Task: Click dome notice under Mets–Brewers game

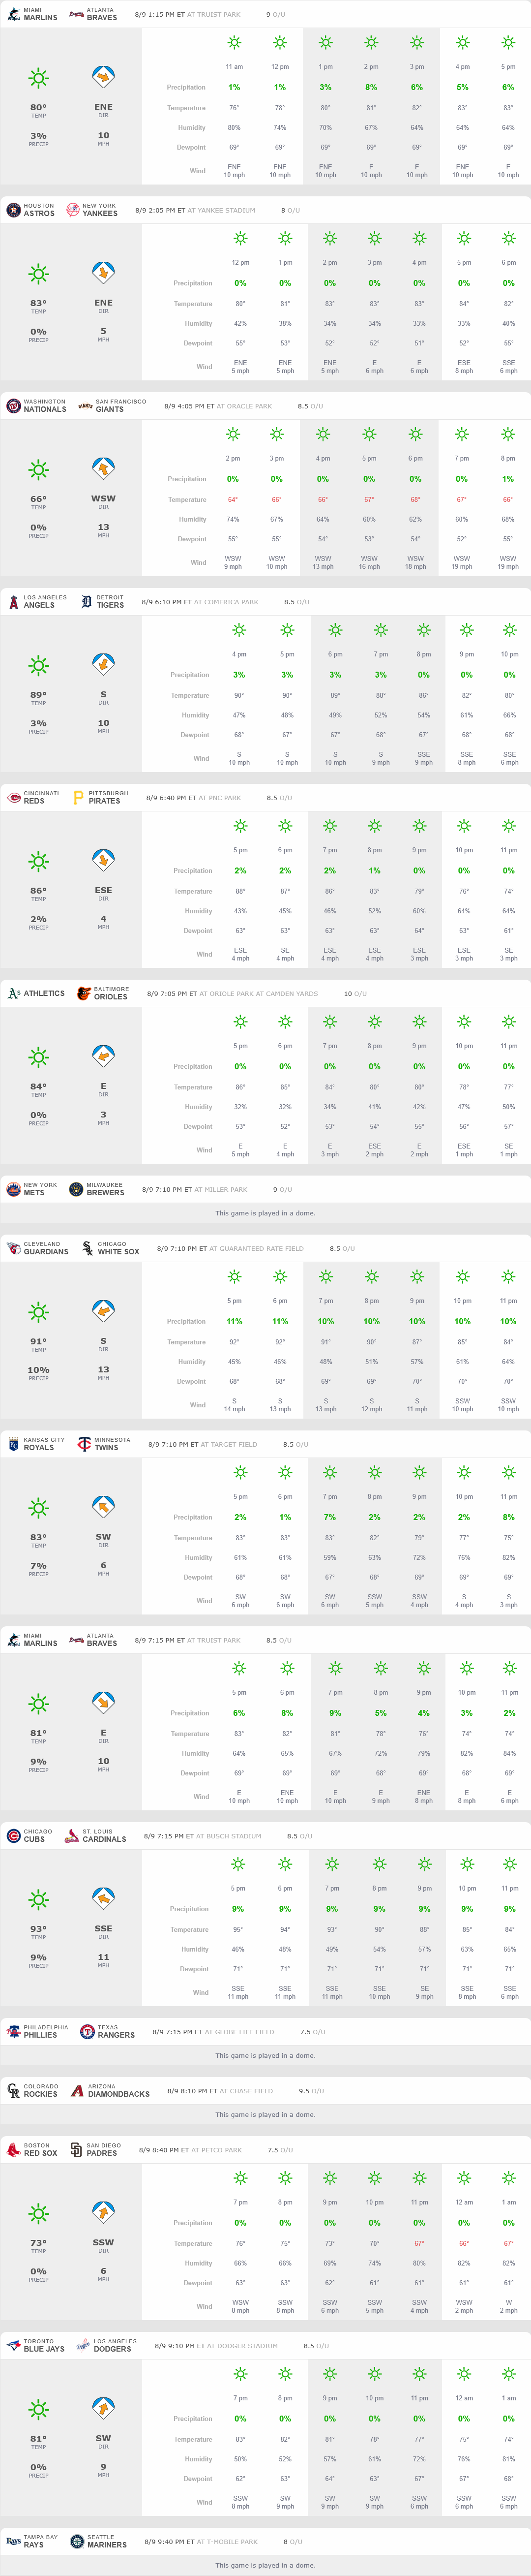Action: 265,1213
